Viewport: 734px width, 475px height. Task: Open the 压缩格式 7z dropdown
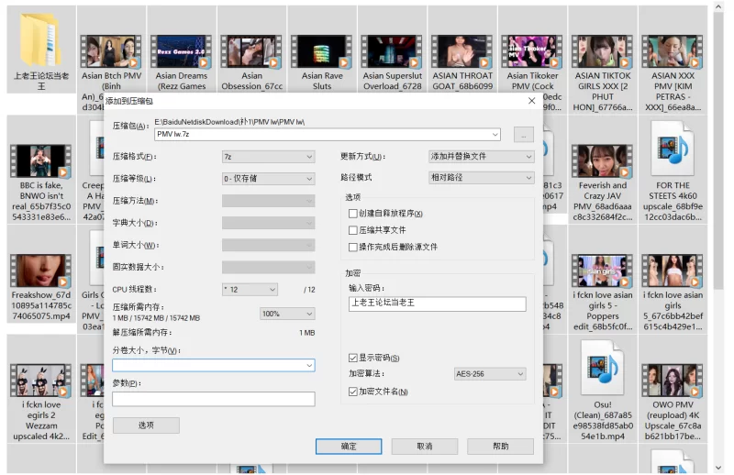(x=268, y=157)
